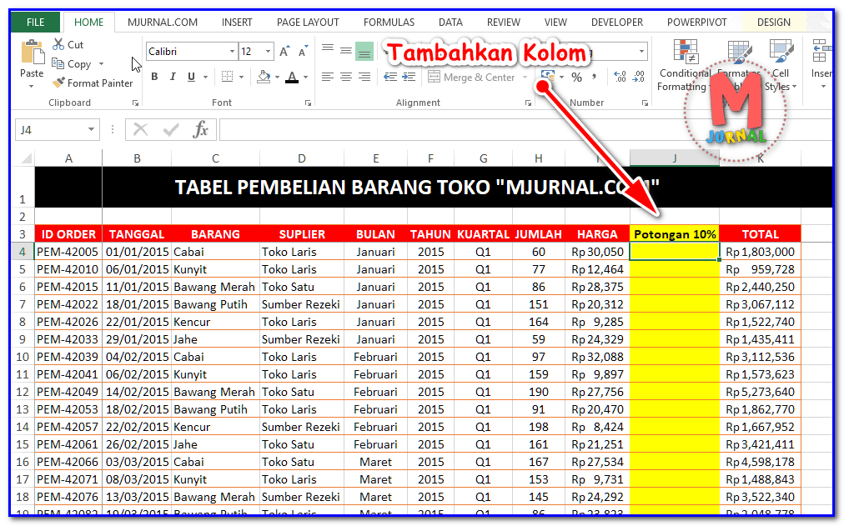Click the Enter checkmark in formula bar
Image resolution: width=844 pixels, height=526 pixels.
pyautogui.click(x=171, y=129)
